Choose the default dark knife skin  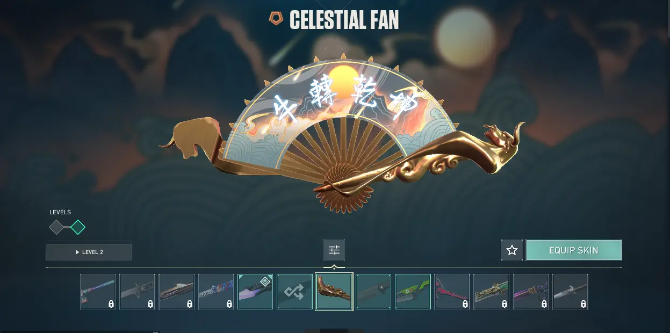[373, 292]
